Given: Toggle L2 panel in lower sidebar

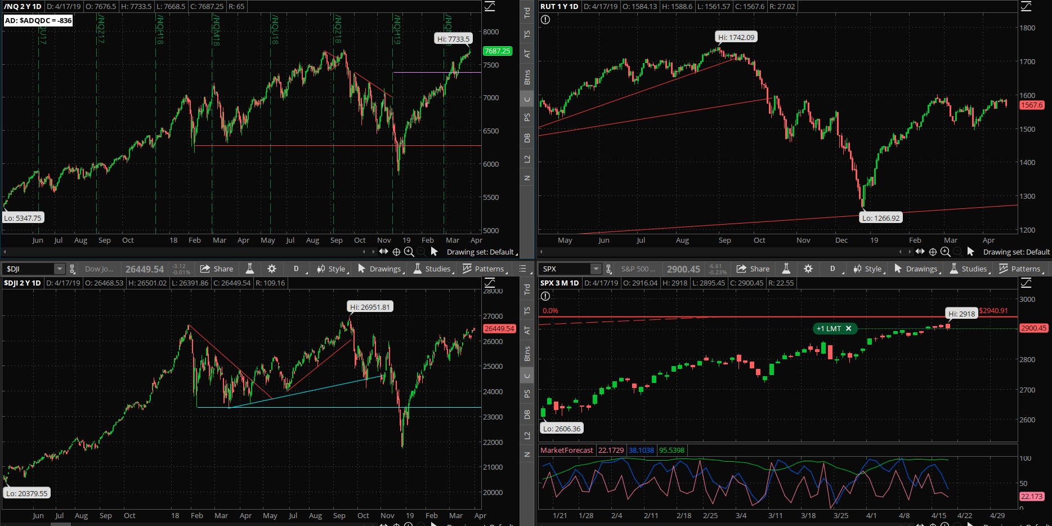Looking at the screenshot, I should click(x=527, y=435).
